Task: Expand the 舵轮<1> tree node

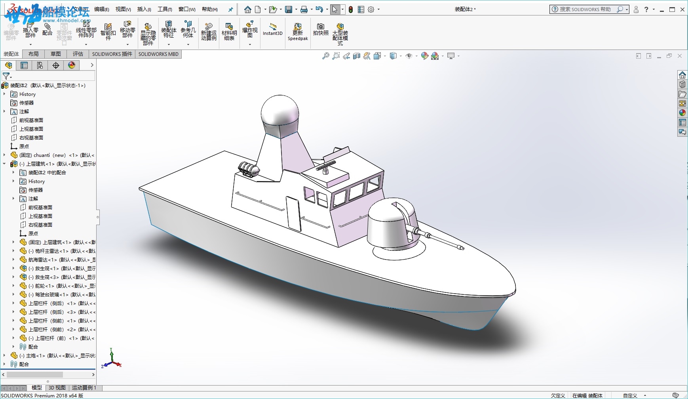Action: (13, 286)
